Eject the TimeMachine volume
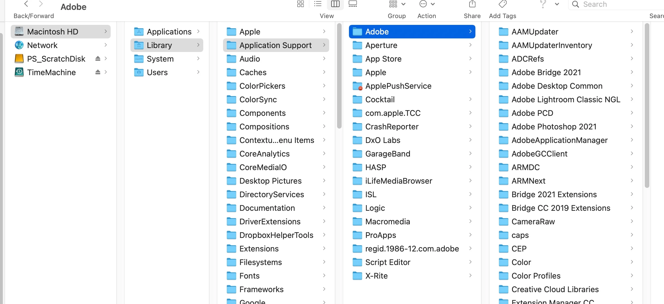664x304 pixels. [x=98, y=72]
